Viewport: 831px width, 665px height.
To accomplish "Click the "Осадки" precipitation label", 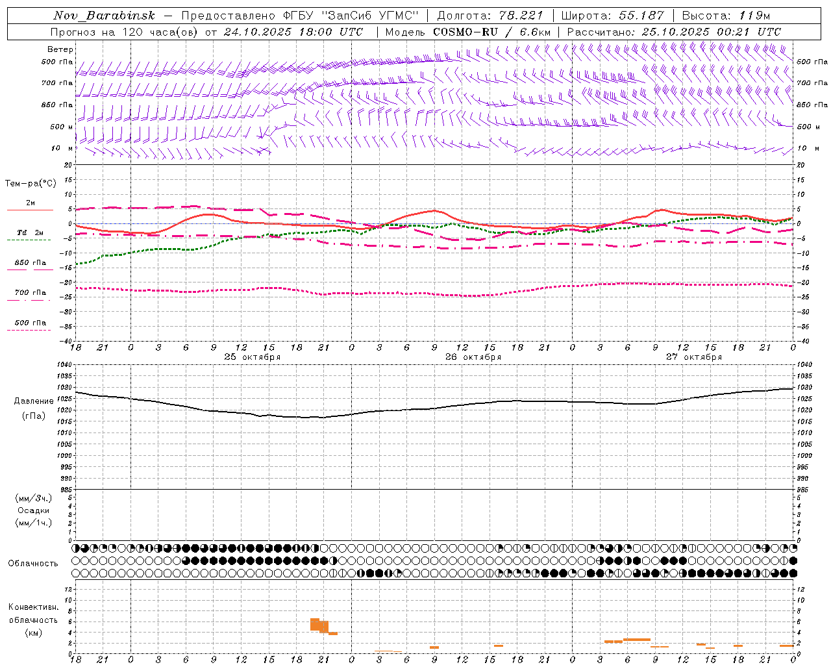I will [x=34, y=510].
